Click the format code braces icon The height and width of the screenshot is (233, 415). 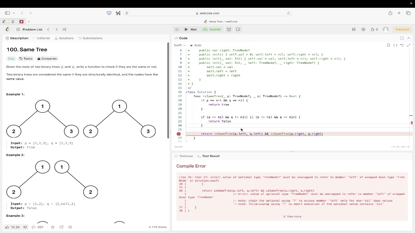point(395,45)
